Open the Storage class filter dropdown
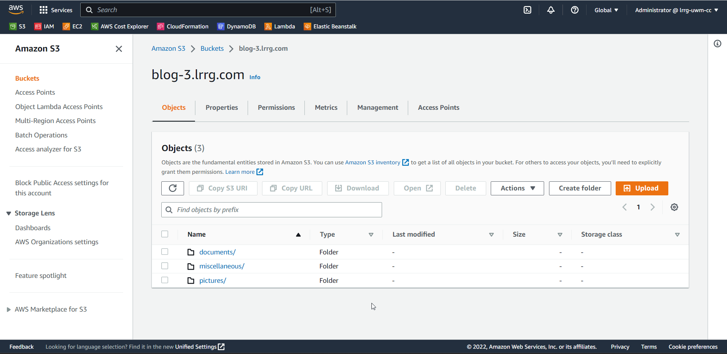Viewport: 727px width, 354px height. coord(678,234)
